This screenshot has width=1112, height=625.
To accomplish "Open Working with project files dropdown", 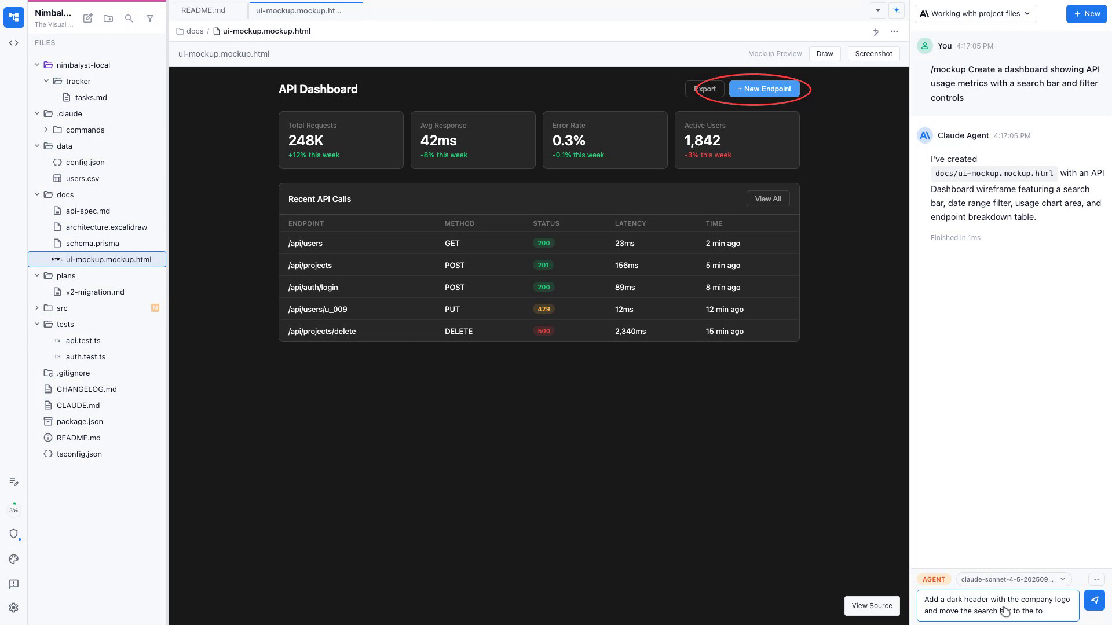I will tap(975, 14).
